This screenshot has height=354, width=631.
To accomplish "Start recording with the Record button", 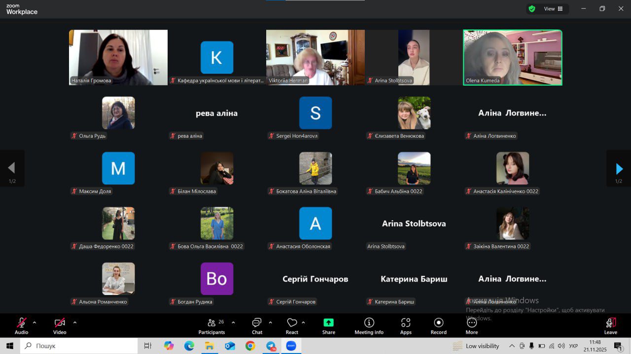I will point(438,325).
